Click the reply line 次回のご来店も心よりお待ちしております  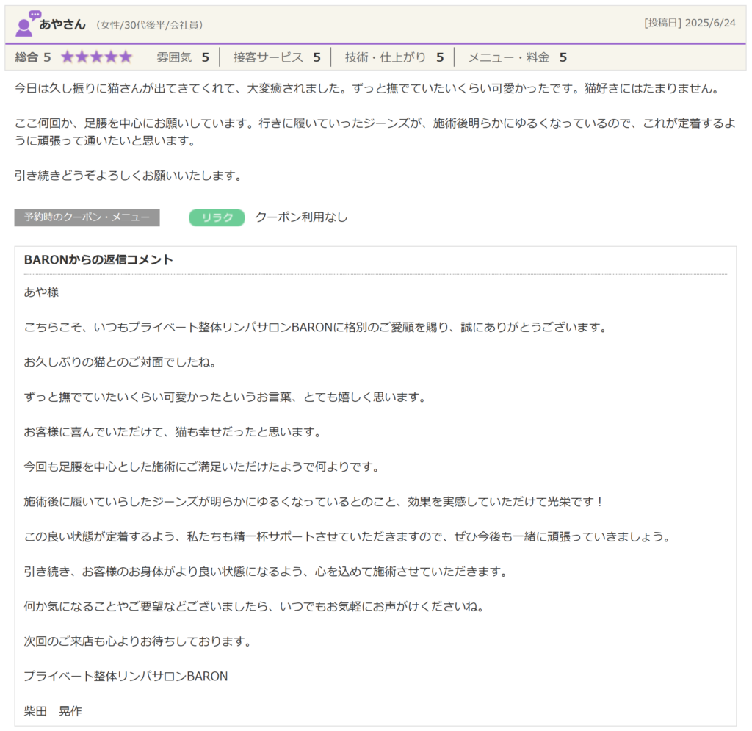click(x=137, y=641)
